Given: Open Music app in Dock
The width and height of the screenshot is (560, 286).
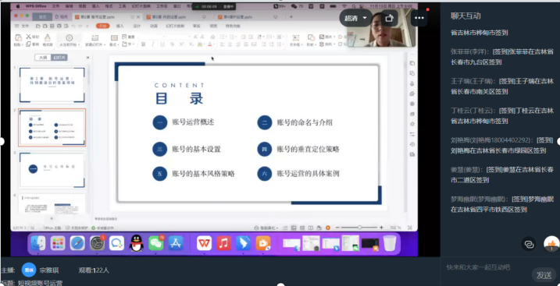Looking at the screenshot, I should tap(224, 244).
